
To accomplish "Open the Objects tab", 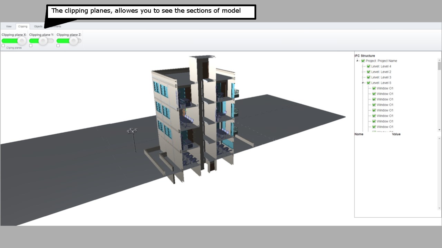I will pos(38,26).
